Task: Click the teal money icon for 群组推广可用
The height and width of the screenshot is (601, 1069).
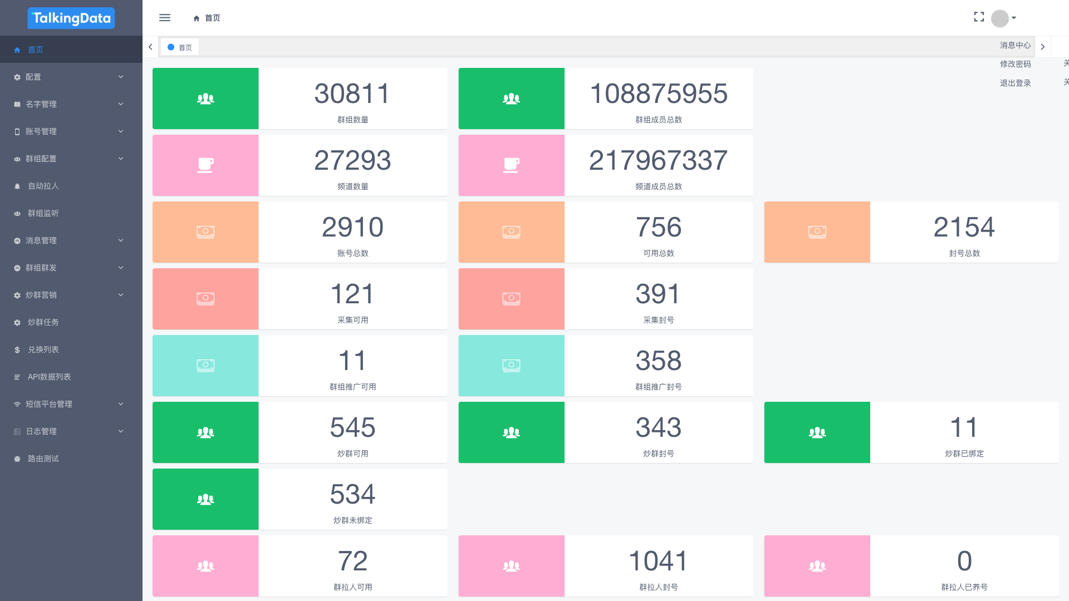Action: coord(205,366)
